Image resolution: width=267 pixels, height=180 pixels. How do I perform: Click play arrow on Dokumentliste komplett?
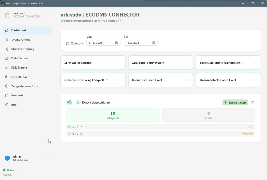pos(118,80)
